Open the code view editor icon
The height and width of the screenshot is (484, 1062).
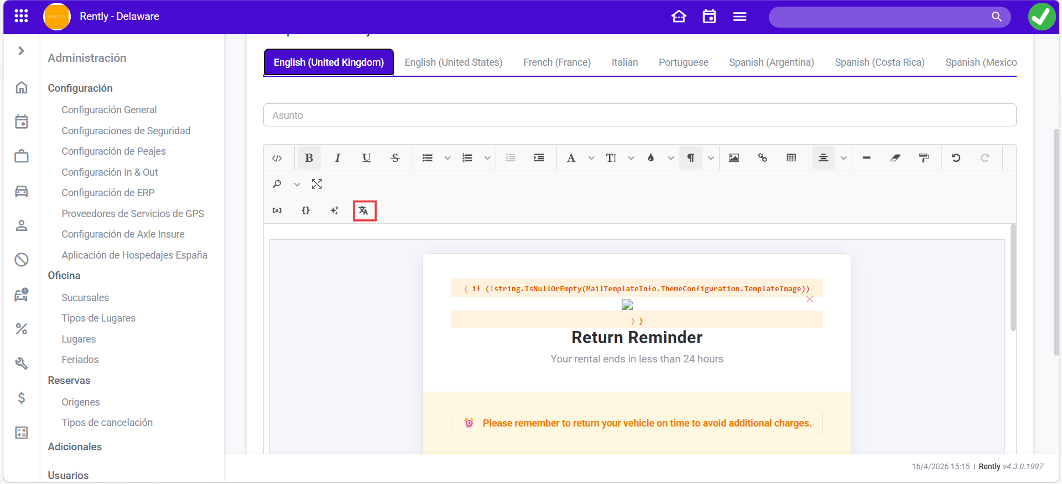coord(277,158)
